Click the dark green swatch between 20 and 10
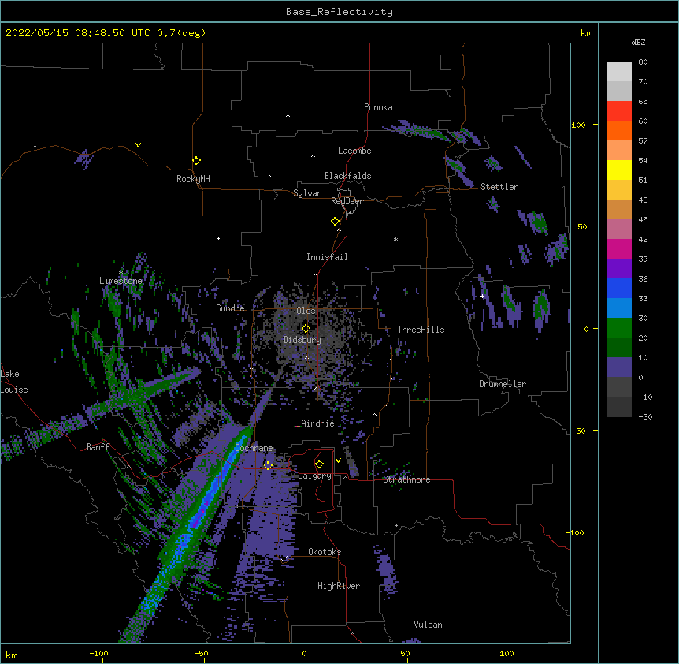This screenshot has height=664, width=679. point(619,348)
